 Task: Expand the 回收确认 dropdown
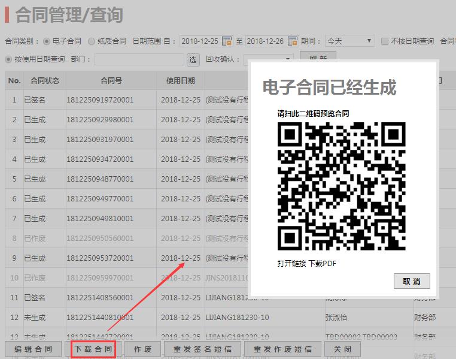point(268,59)
